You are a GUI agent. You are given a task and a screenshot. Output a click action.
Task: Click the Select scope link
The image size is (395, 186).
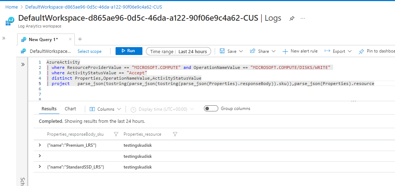coord(89,51)
